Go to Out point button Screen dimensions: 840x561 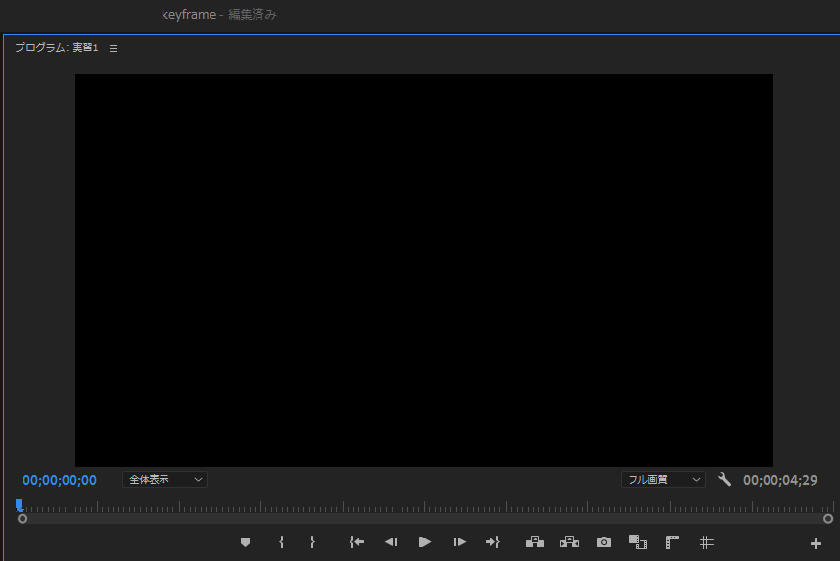492,542
